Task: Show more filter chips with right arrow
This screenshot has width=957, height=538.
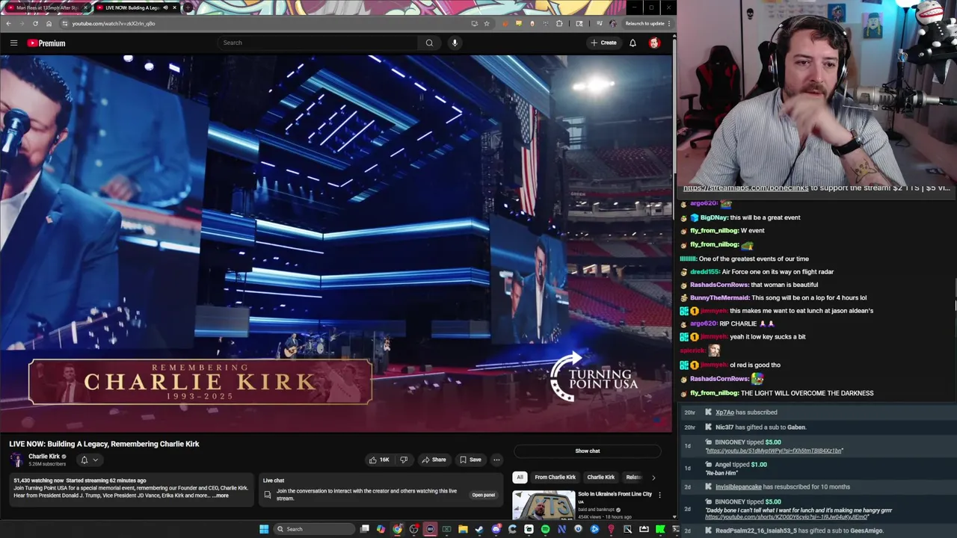Action: 653,477
